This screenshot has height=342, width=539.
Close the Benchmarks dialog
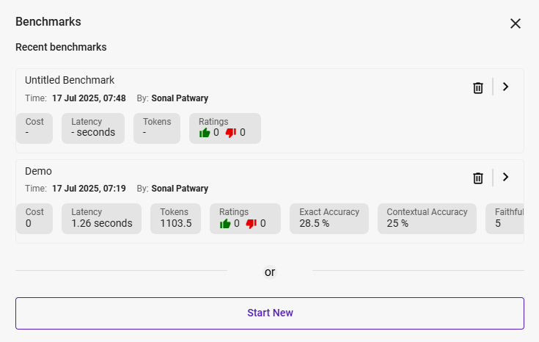516,23
